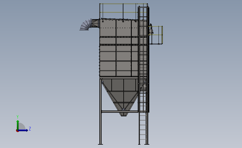
Task: Select the curved inlet duct elbow
Action: pos(85,25)
